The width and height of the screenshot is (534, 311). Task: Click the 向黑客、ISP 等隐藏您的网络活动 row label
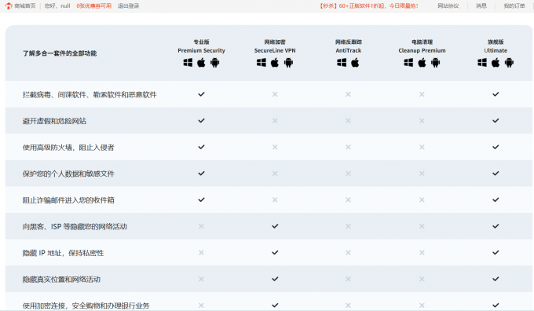tap(75, 226)
